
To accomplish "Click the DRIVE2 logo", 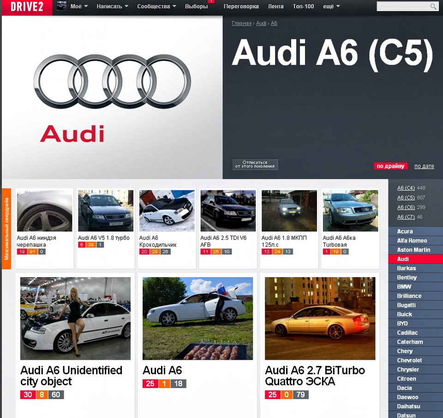I will point(27,7).
